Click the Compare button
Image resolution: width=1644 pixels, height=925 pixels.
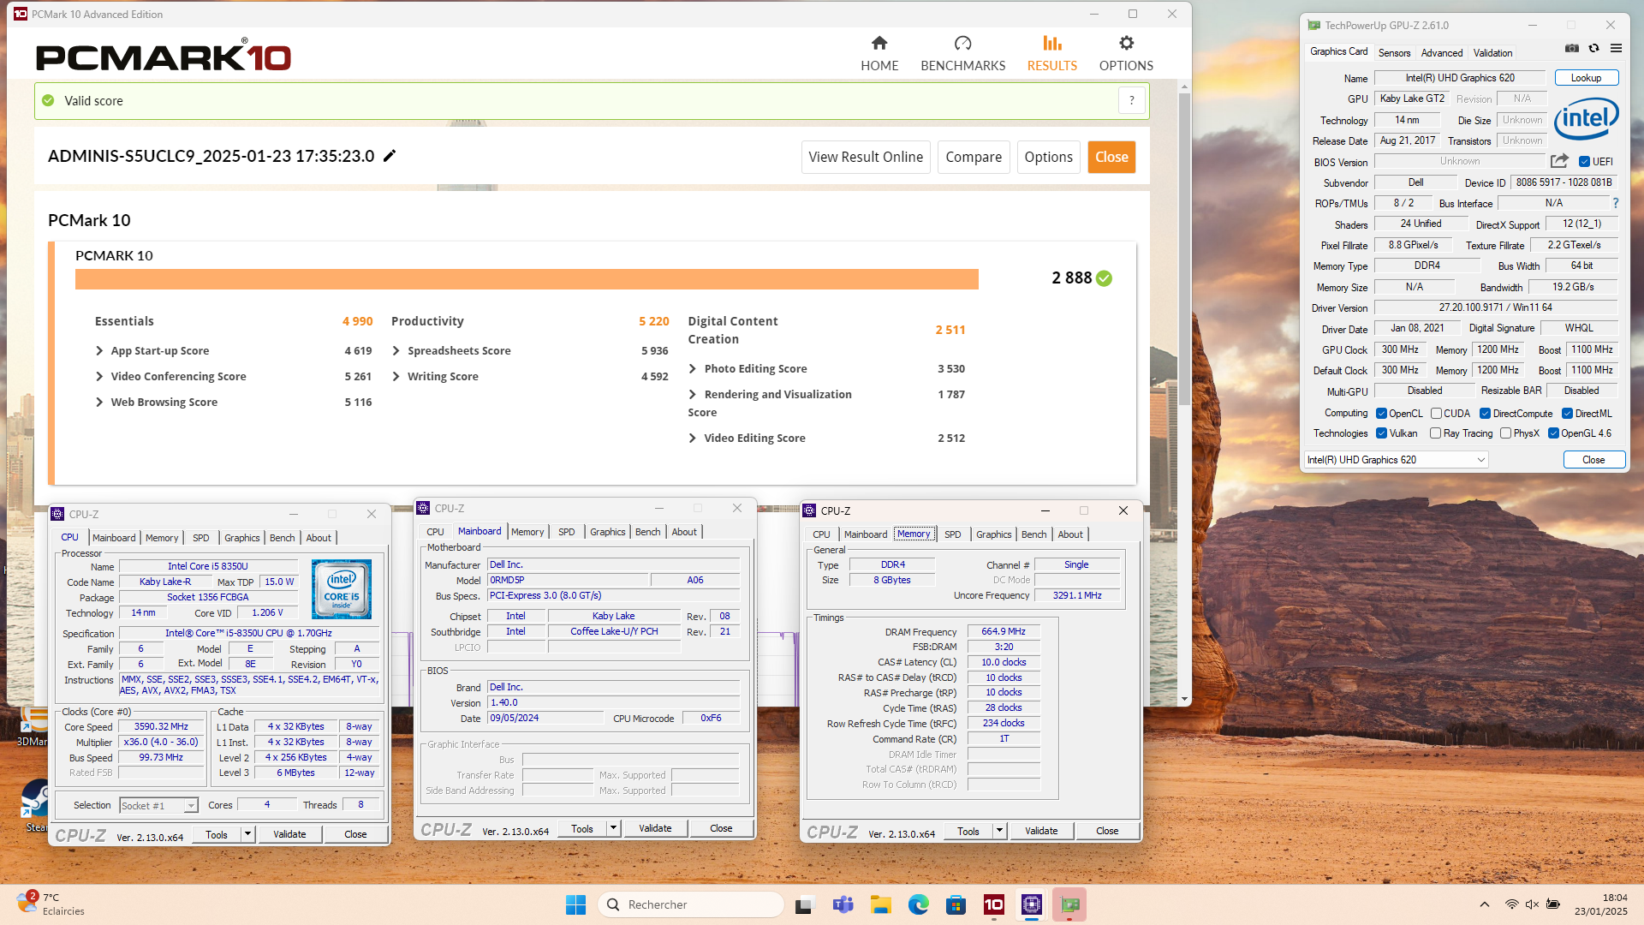coord(974,157)
